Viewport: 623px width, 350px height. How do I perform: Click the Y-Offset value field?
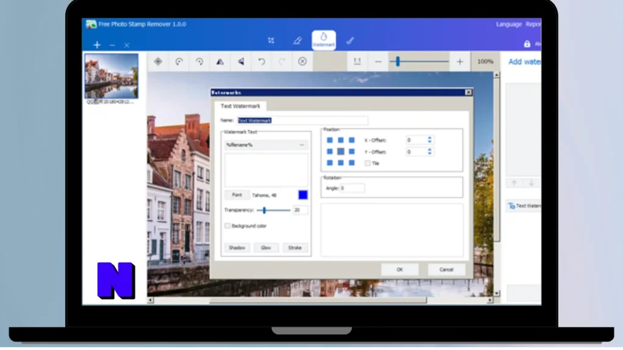[x=416, y=151]
